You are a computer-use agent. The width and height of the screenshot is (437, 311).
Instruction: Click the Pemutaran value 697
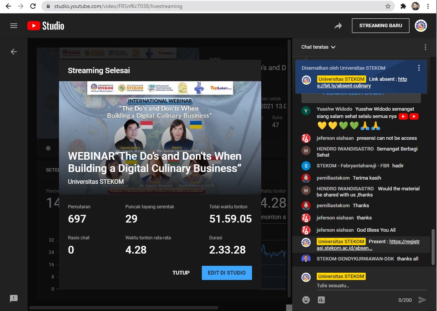77,219
